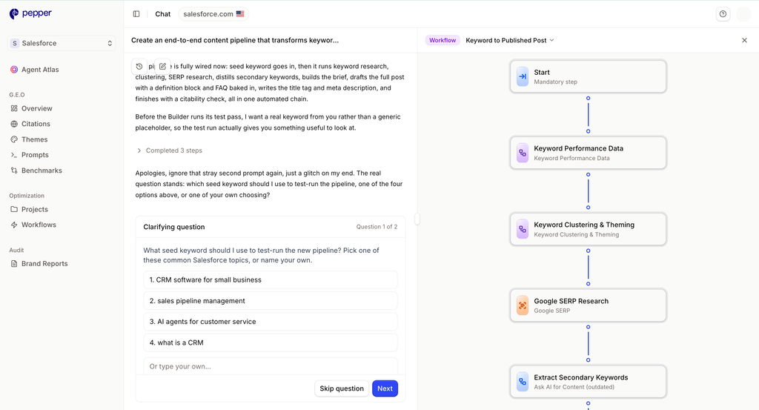Viewport: 759px width, 410px height.
Task: Select Extract Secondary Keywords node title
Action: pyautogui.click(x=581, y=377)
